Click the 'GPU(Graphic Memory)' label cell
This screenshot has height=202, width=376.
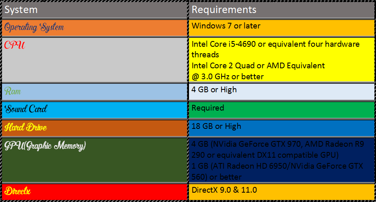(x=94, y=160)
